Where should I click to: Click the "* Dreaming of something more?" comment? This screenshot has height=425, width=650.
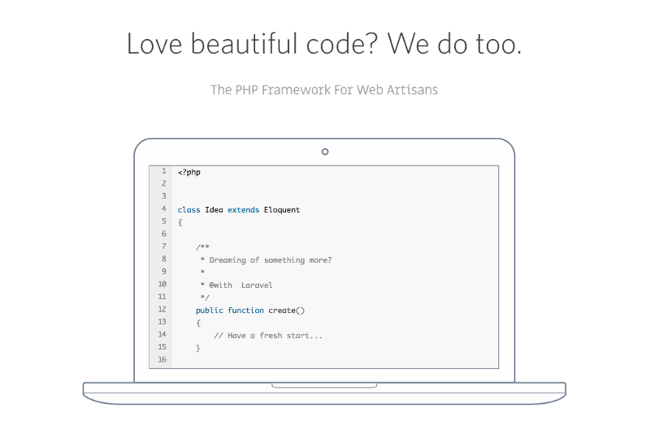pos(266,260)
